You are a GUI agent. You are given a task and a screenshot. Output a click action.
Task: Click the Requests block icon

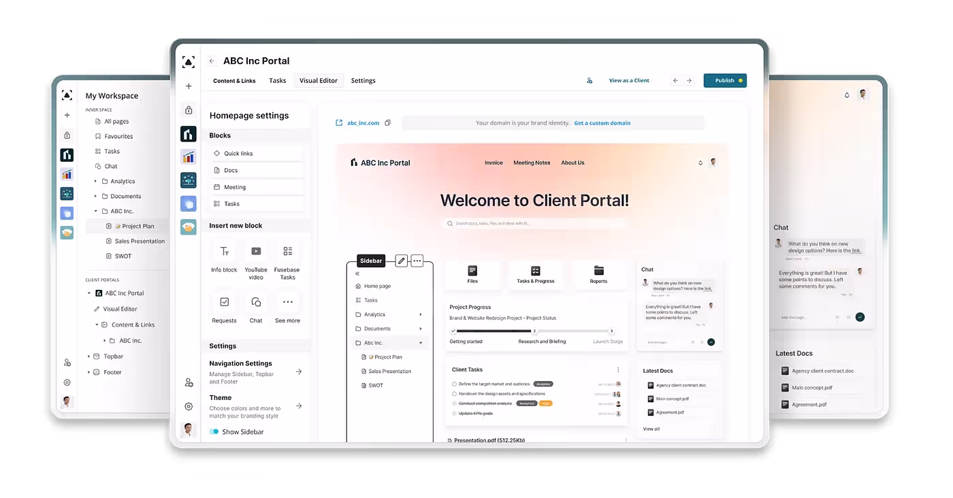[x=224, y=302]
